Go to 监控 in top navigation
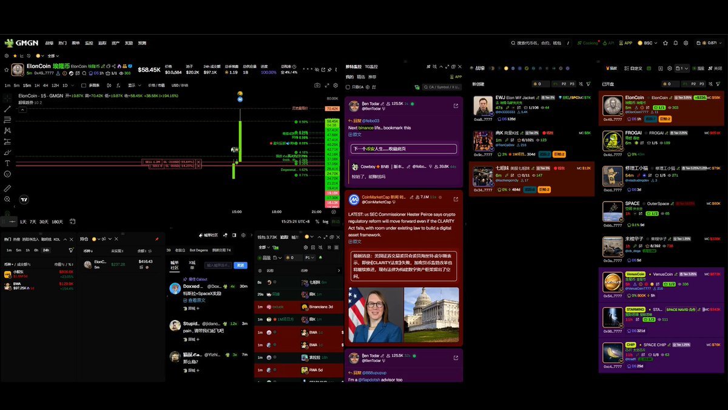This screenshot has width=728, height=410. (89, 43)
